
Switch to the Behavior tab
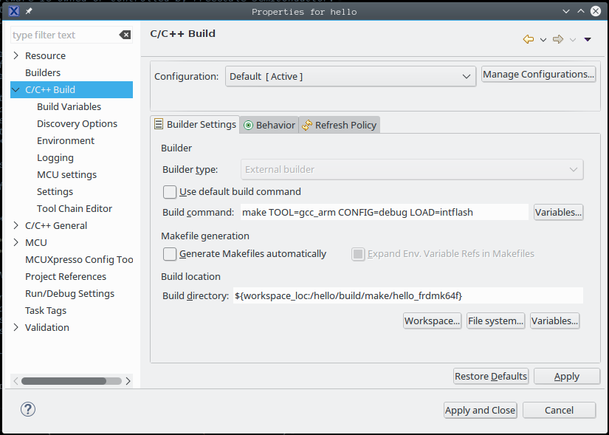point(269,125)
